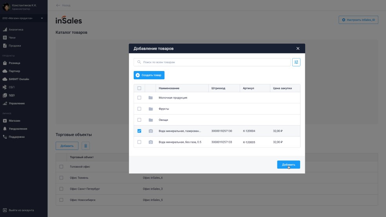Image resolution: width=386 pixels, height=217 pixels.
Task: Click Настроить inSales_ID button
Action: (x=359, y=20)
